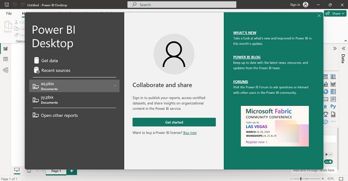The height and width of the screenshot is (181, 348).
Task: Click the pane's vertical scrollbar
Action: (x=337, y=148)
